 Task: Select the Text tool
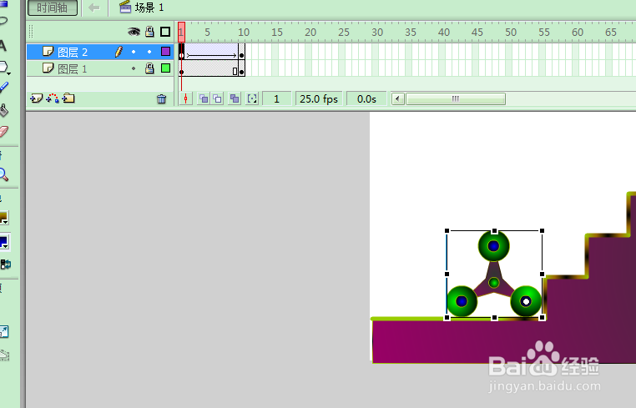click(x=3, y=45)
